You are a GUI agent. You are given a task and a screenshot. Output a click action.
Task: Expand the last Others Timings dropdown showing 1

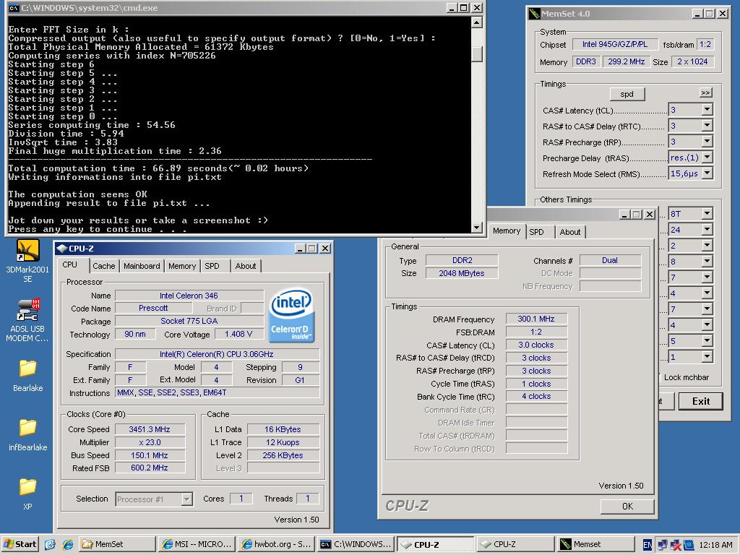707,357
